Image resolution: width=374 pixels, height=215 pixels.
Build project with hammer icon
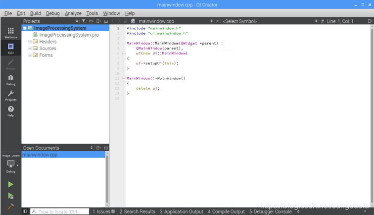(x=10, y=207)
